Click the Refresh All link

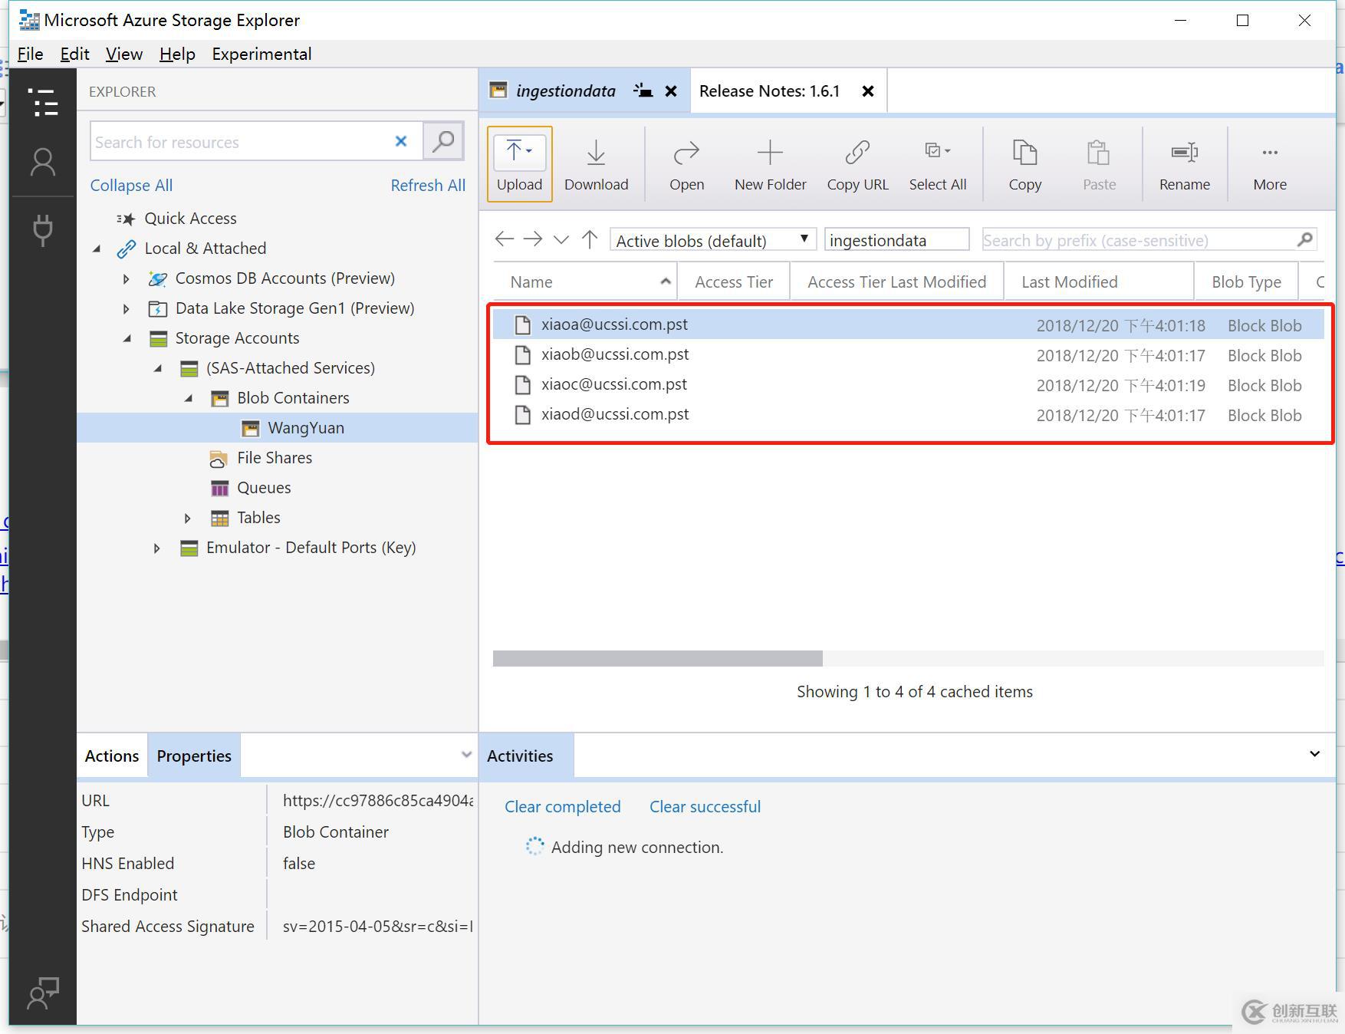coord(428,186)
